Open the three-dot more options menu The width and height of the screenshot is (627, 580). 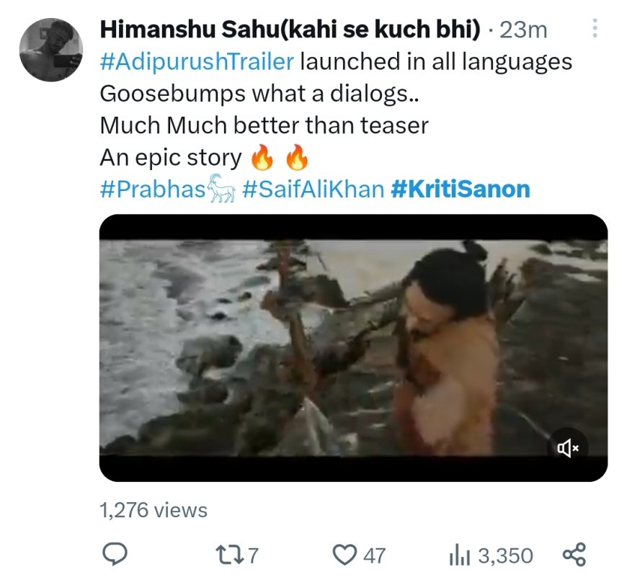click(595, 28)
